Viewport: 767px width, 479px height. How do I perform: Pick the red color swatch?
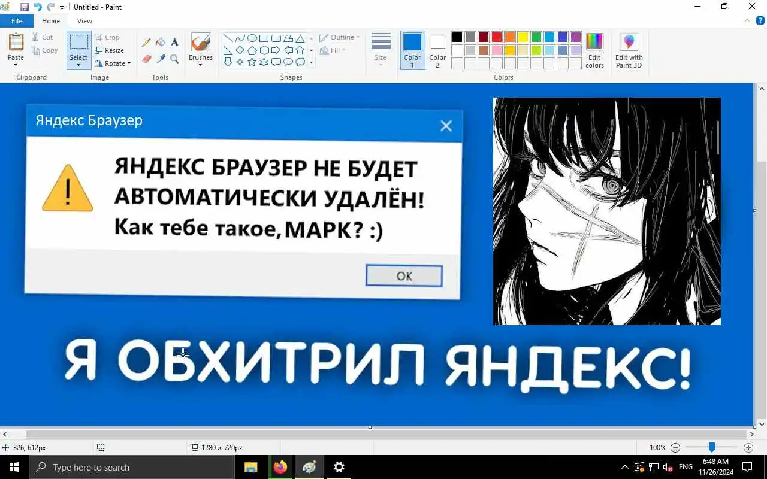click(x=497, y=37)
